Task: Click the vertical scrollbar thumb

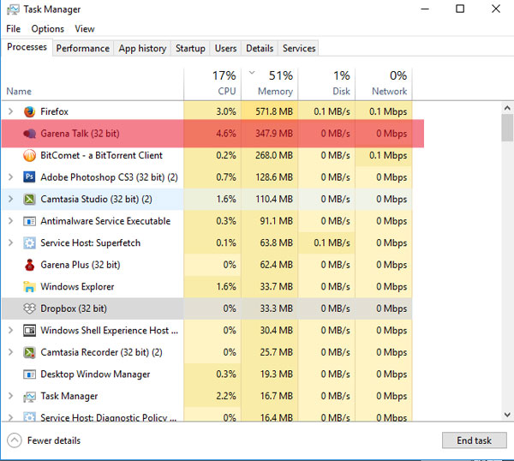Action: [x=507, y=128]
